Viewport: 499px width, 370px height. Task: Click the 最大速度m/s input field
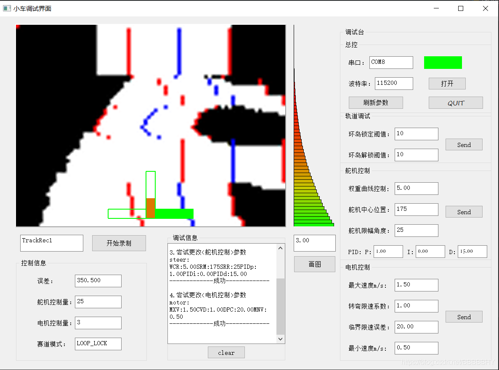416,285
